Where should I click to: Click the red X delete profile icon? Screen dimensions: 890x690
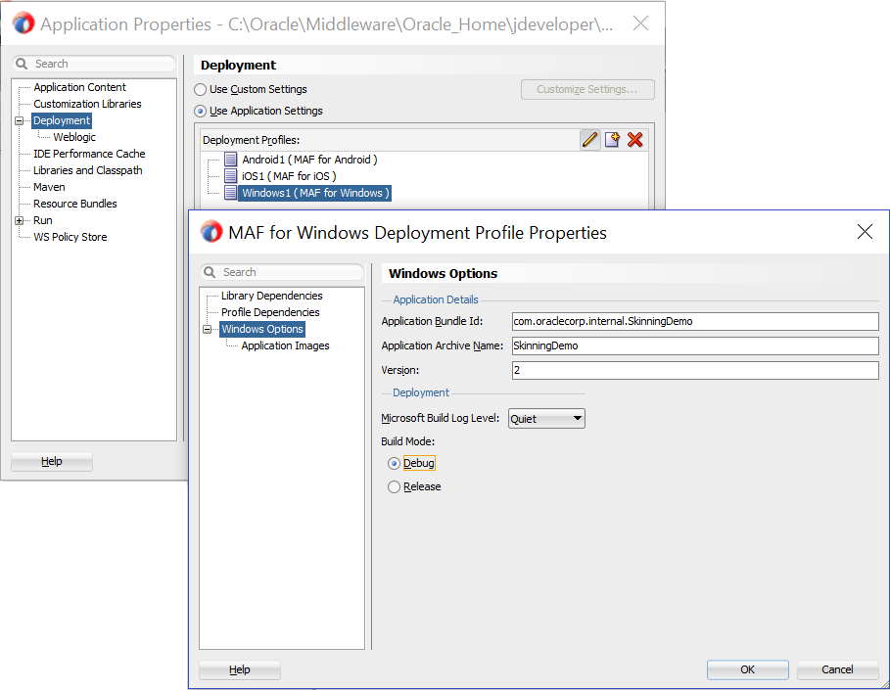point(635,140)
